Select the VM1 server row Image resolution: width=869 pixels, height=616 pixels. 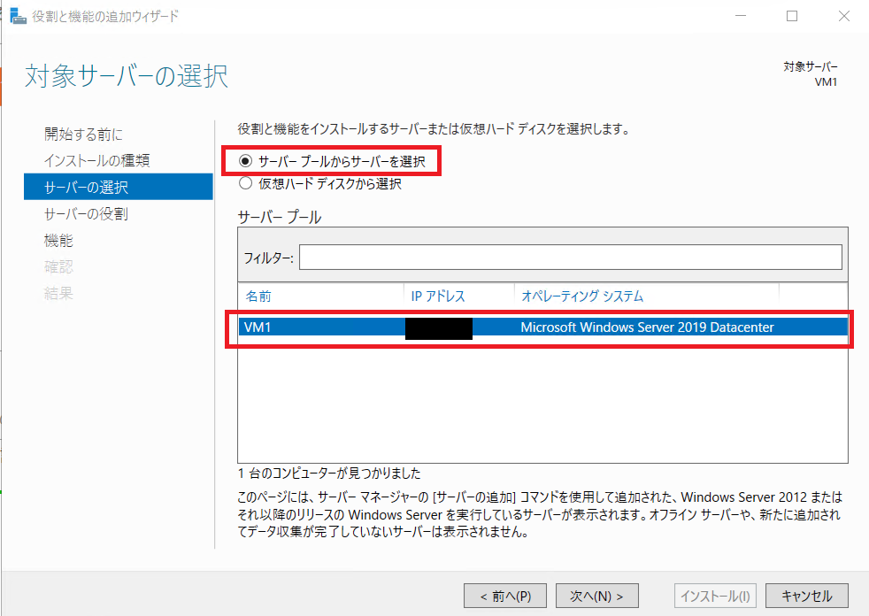tap(540, 327)
